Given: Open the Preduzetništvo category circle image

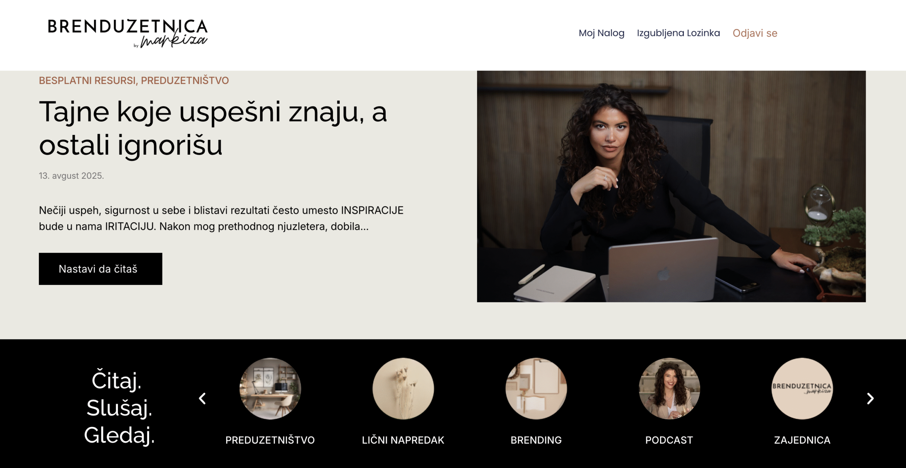Looking at the screenshot, I should click(x=270, y=389).
